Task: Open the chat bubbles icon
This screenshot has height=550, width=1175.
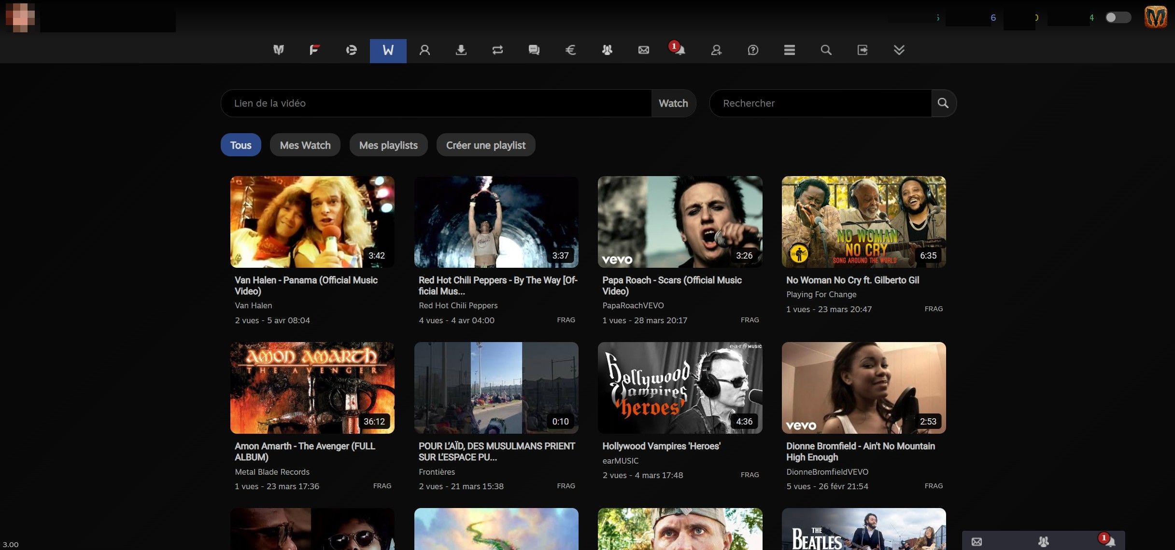Action: pos(534,50)
